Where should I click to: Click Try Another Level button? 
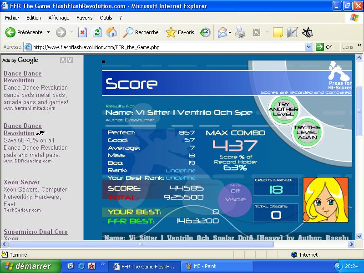(283, 109)
